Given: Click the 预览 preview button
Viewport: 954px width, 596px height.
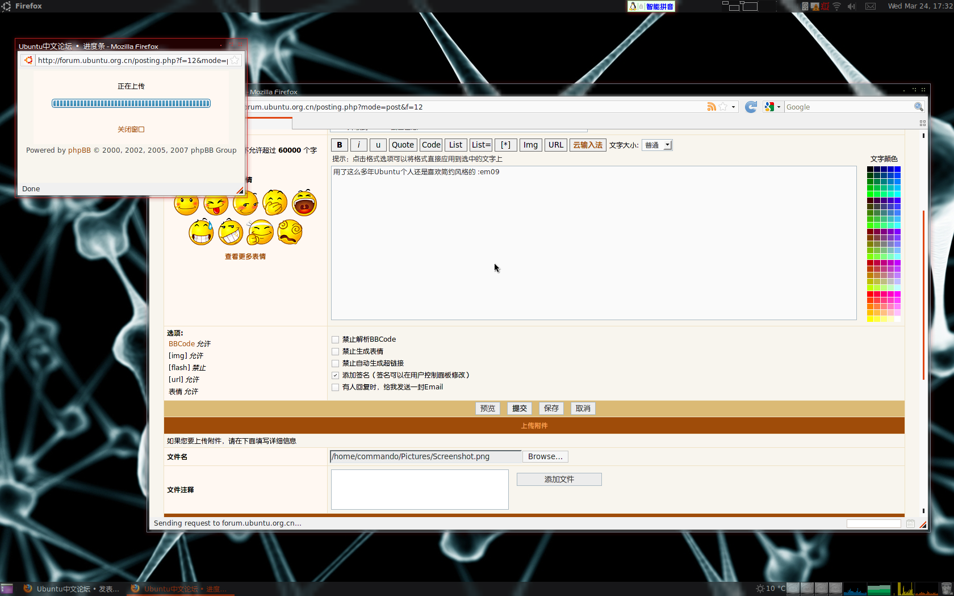Looking at the screenshot, I should point(487,408).
